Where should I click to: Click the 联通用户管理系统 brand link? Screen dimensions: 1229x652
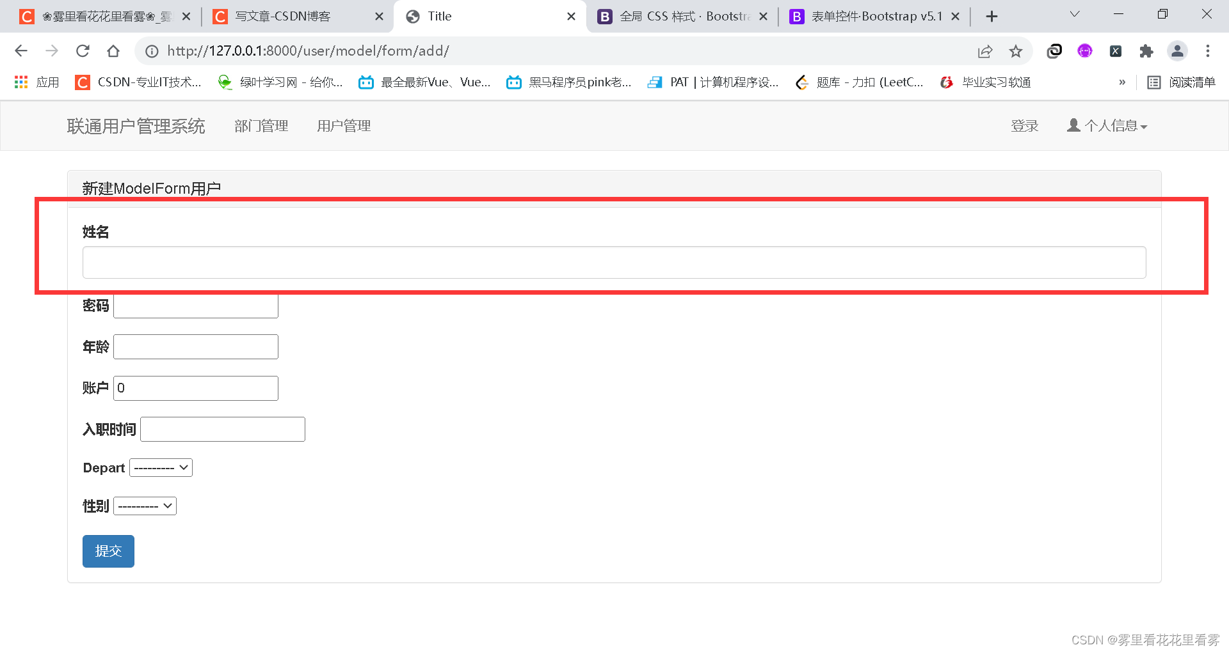point(136,126)
